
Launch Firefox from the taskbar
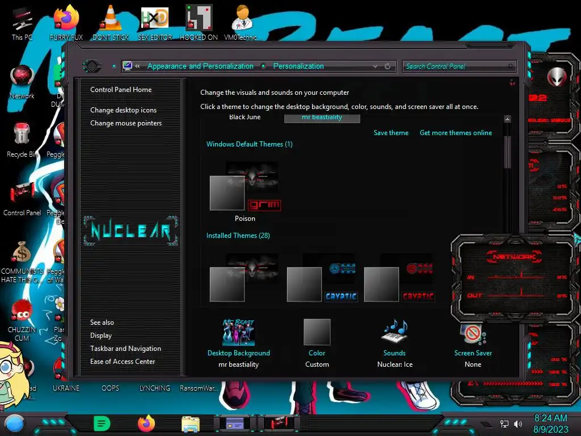pos(146,424)
